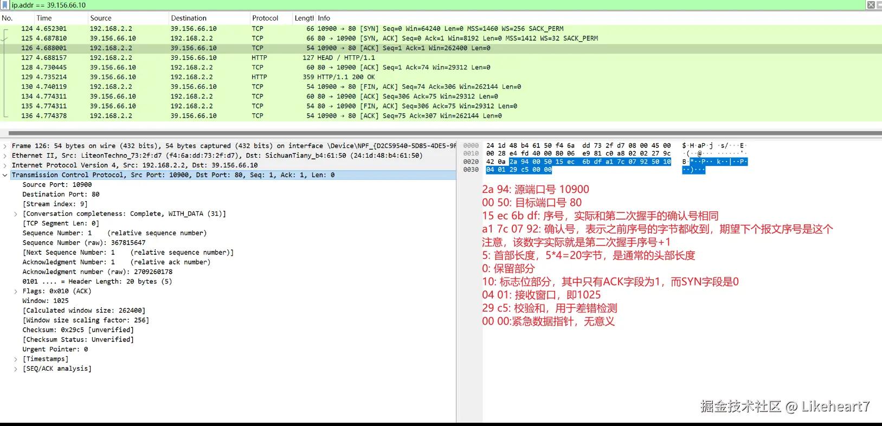The height and width of the screenshot is (426, 882).
Task: Select Checksum: 0x29c5 [unverified] field
Action: tap(78, 330)
